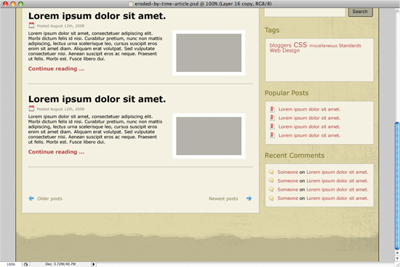Click the status bar preview icon next to zoom
Image resolution: width=400 pixels, height=267 pixels.
tap(25, 264)
